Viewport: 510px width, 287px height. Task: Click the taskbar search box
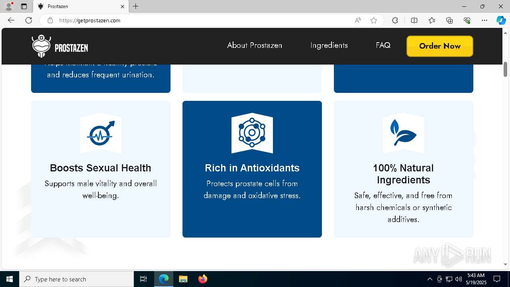76,279
